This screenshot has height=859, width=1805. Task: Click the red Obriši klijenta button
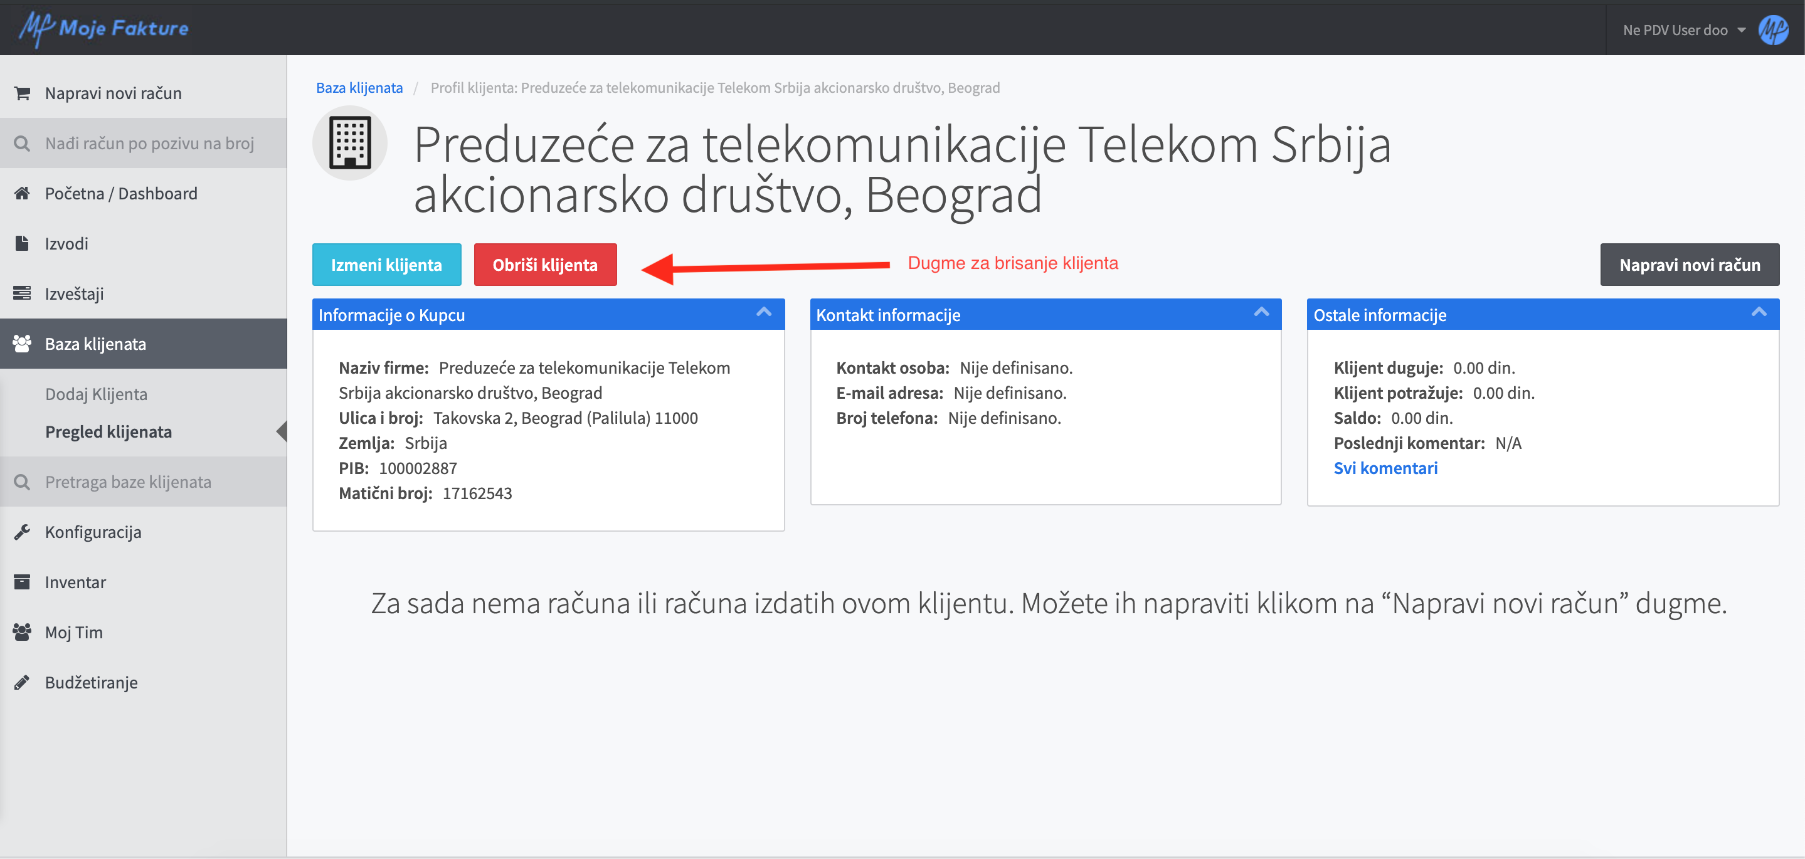[x=545, y=265]
